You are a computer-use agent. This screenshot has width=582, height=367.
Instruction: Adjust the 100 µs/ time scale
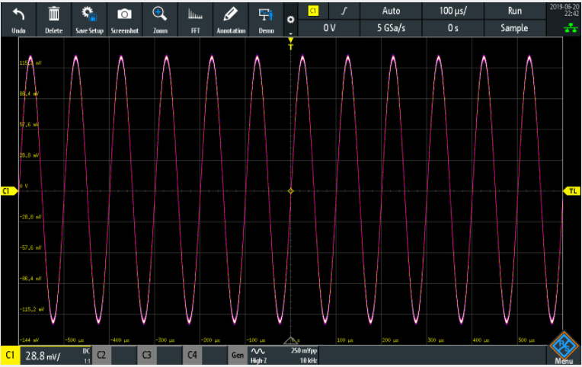tap(452, 11)
